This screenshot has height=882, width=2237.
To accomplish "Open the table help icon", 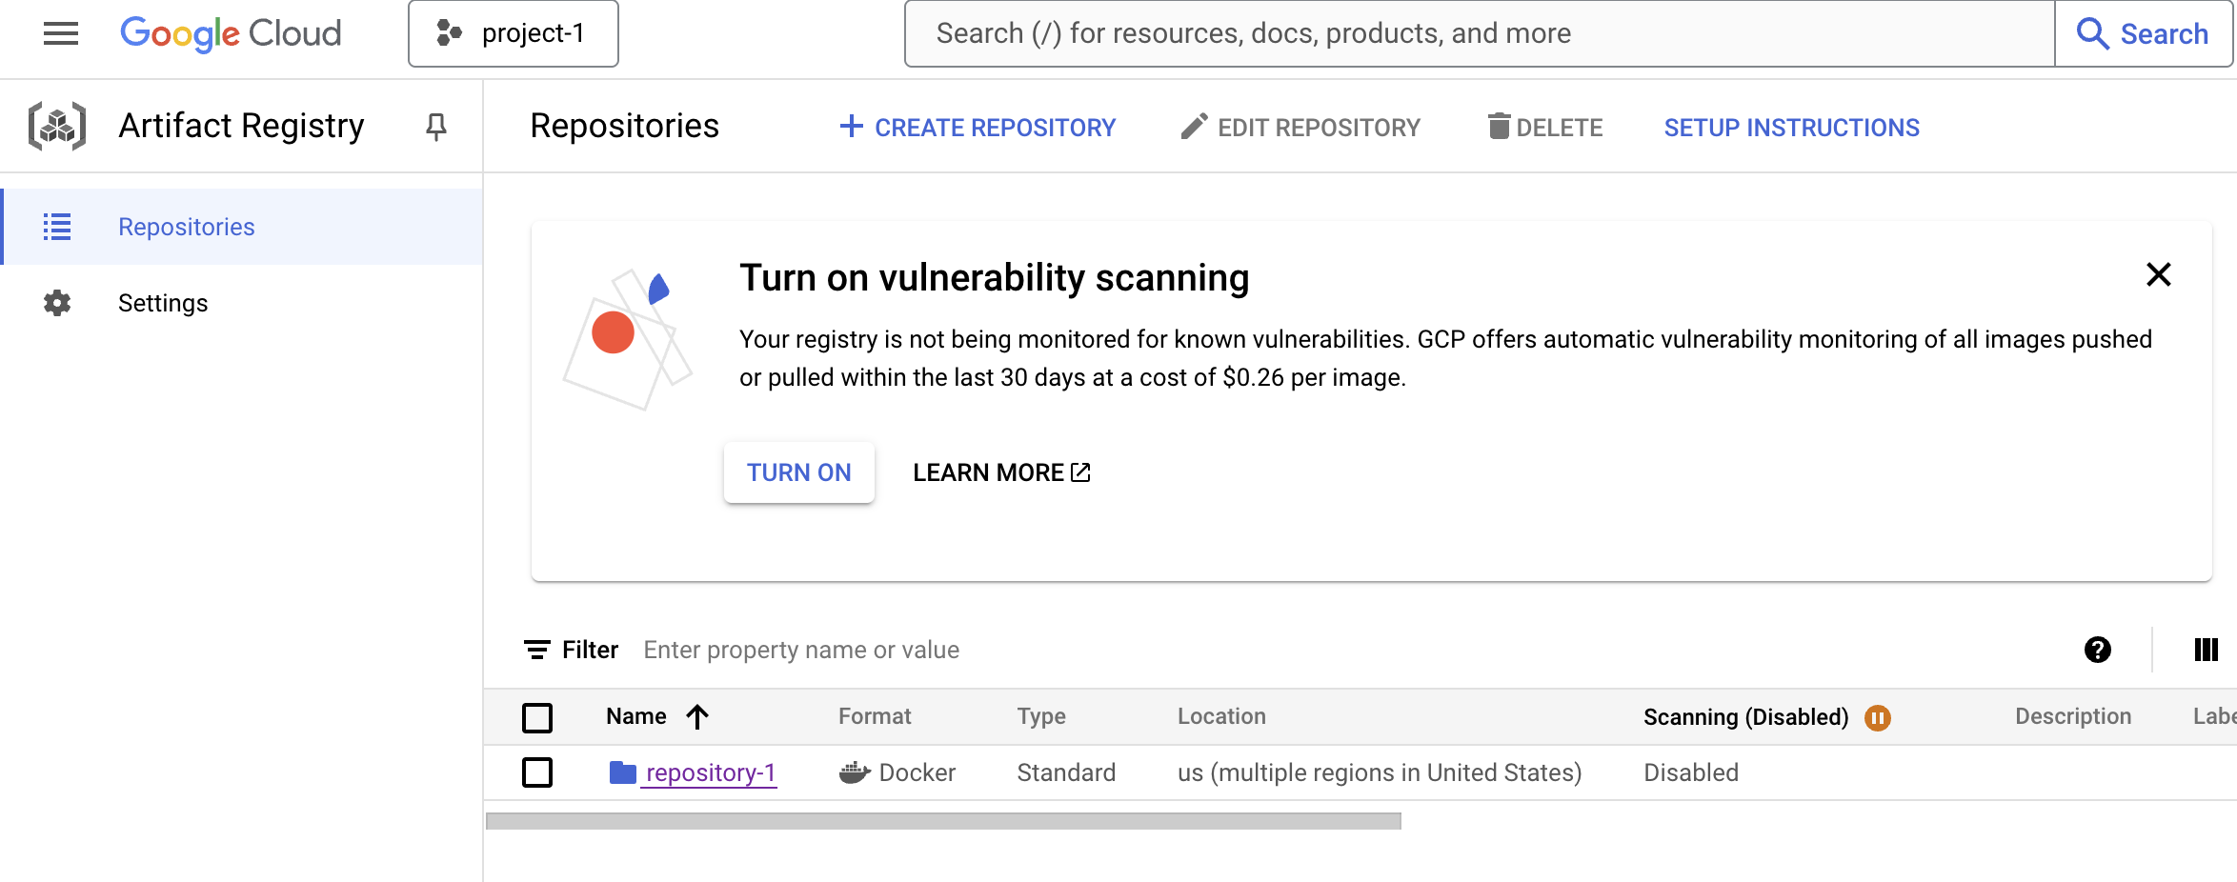I will coord(2098,650).
